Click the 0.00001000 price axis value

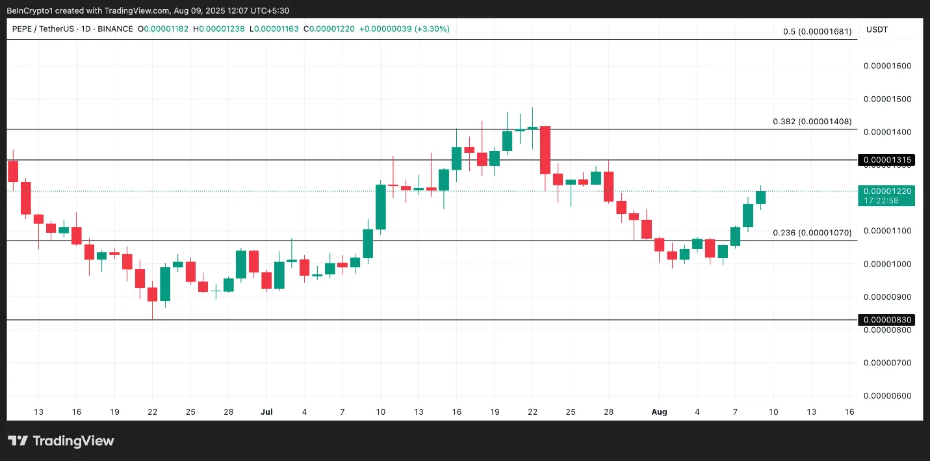coord(887,264)
